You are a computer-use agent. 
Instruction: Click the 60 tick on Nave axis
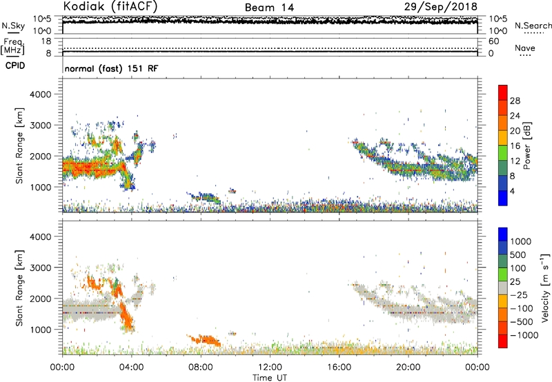493,41
